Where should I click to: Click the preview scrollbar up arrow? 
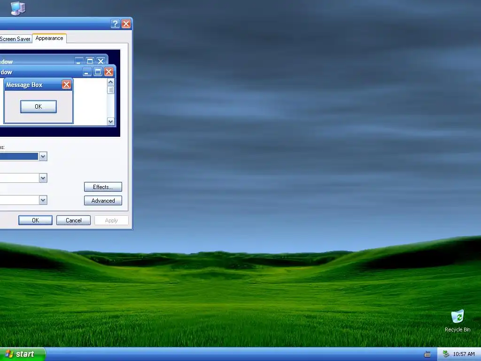point(111,82)
